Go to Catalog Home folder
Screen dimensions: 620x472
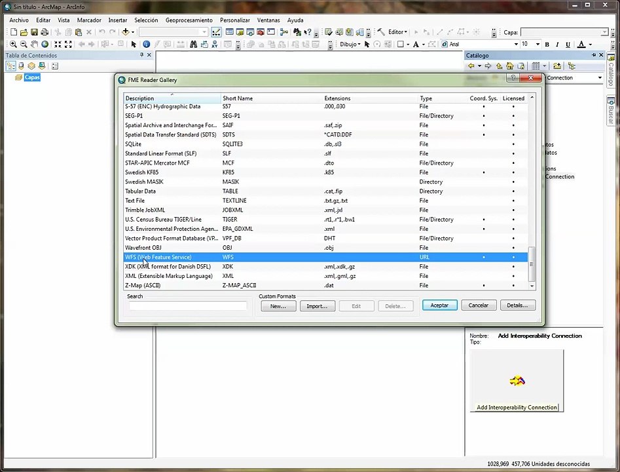[509, 66]
